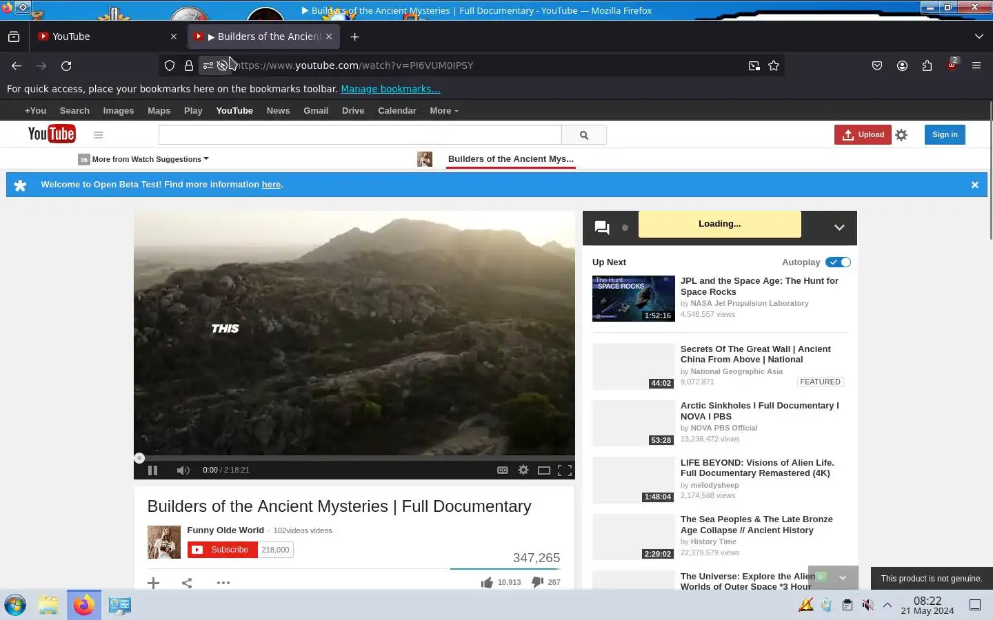Focus the YouTube search box
Screen dimensions: 993x620
click(x=360, y=135)
